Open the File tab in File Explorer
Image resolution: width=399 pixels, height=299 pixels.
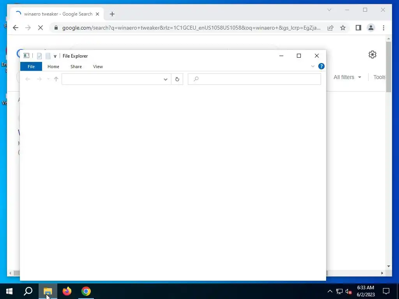31,67
